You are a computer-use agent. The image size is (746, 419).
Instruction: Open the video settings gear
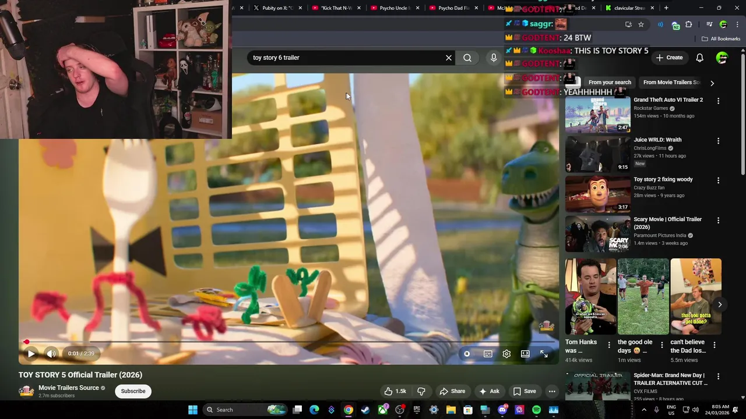point(506,354)
